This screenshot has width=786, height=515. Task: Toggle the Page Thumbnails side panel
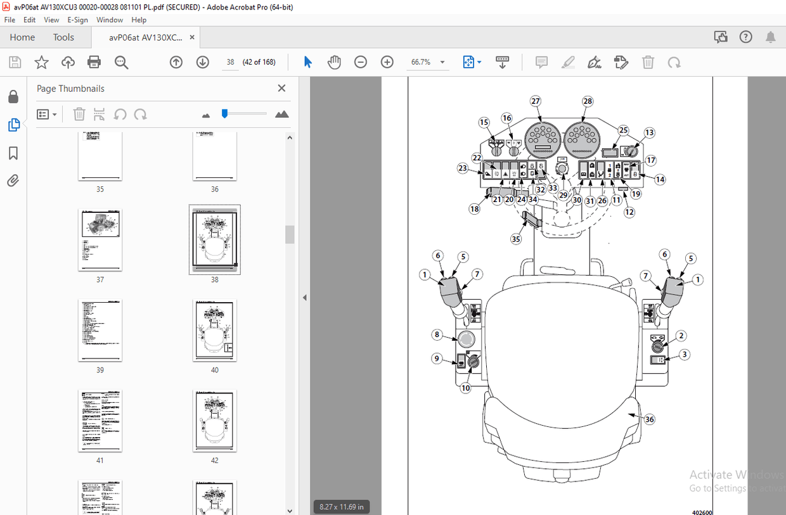(x=13, y=125)
